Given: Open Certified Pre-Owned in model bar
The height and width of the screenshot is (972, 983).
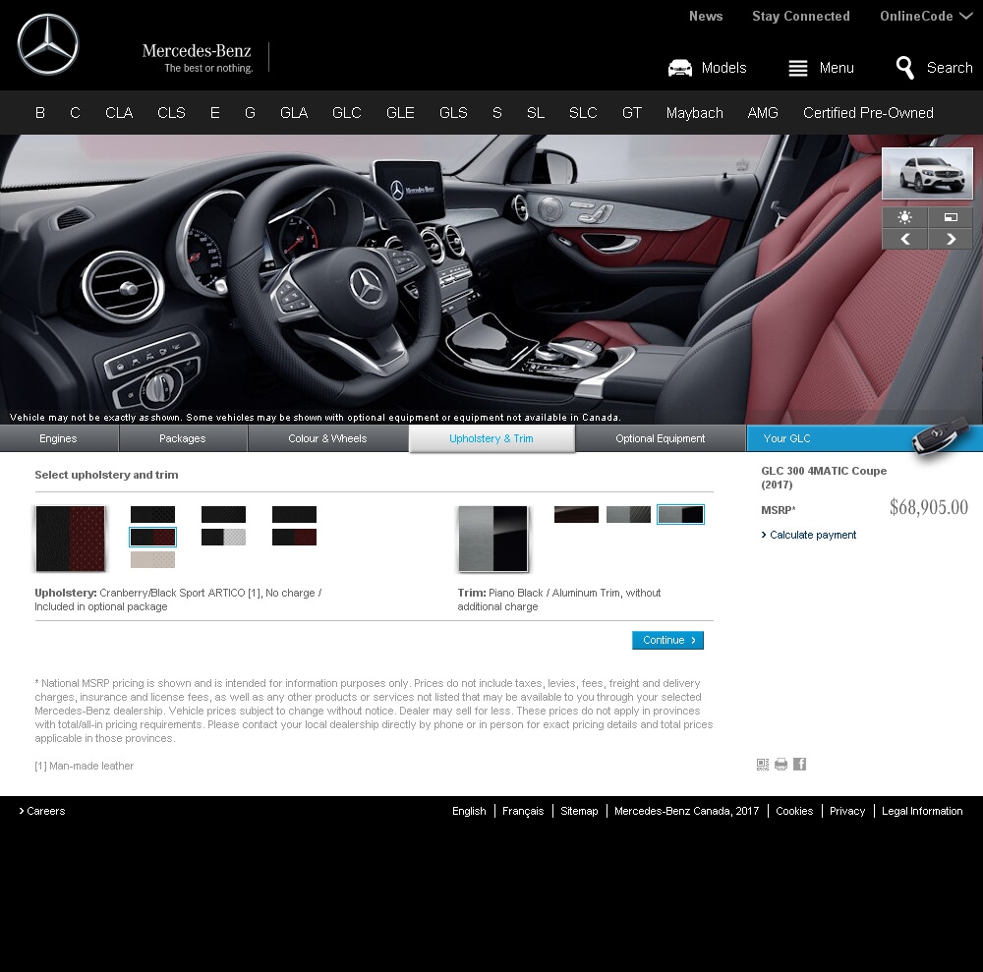Looking at the screenshot, I should click(x=868, y=113).
